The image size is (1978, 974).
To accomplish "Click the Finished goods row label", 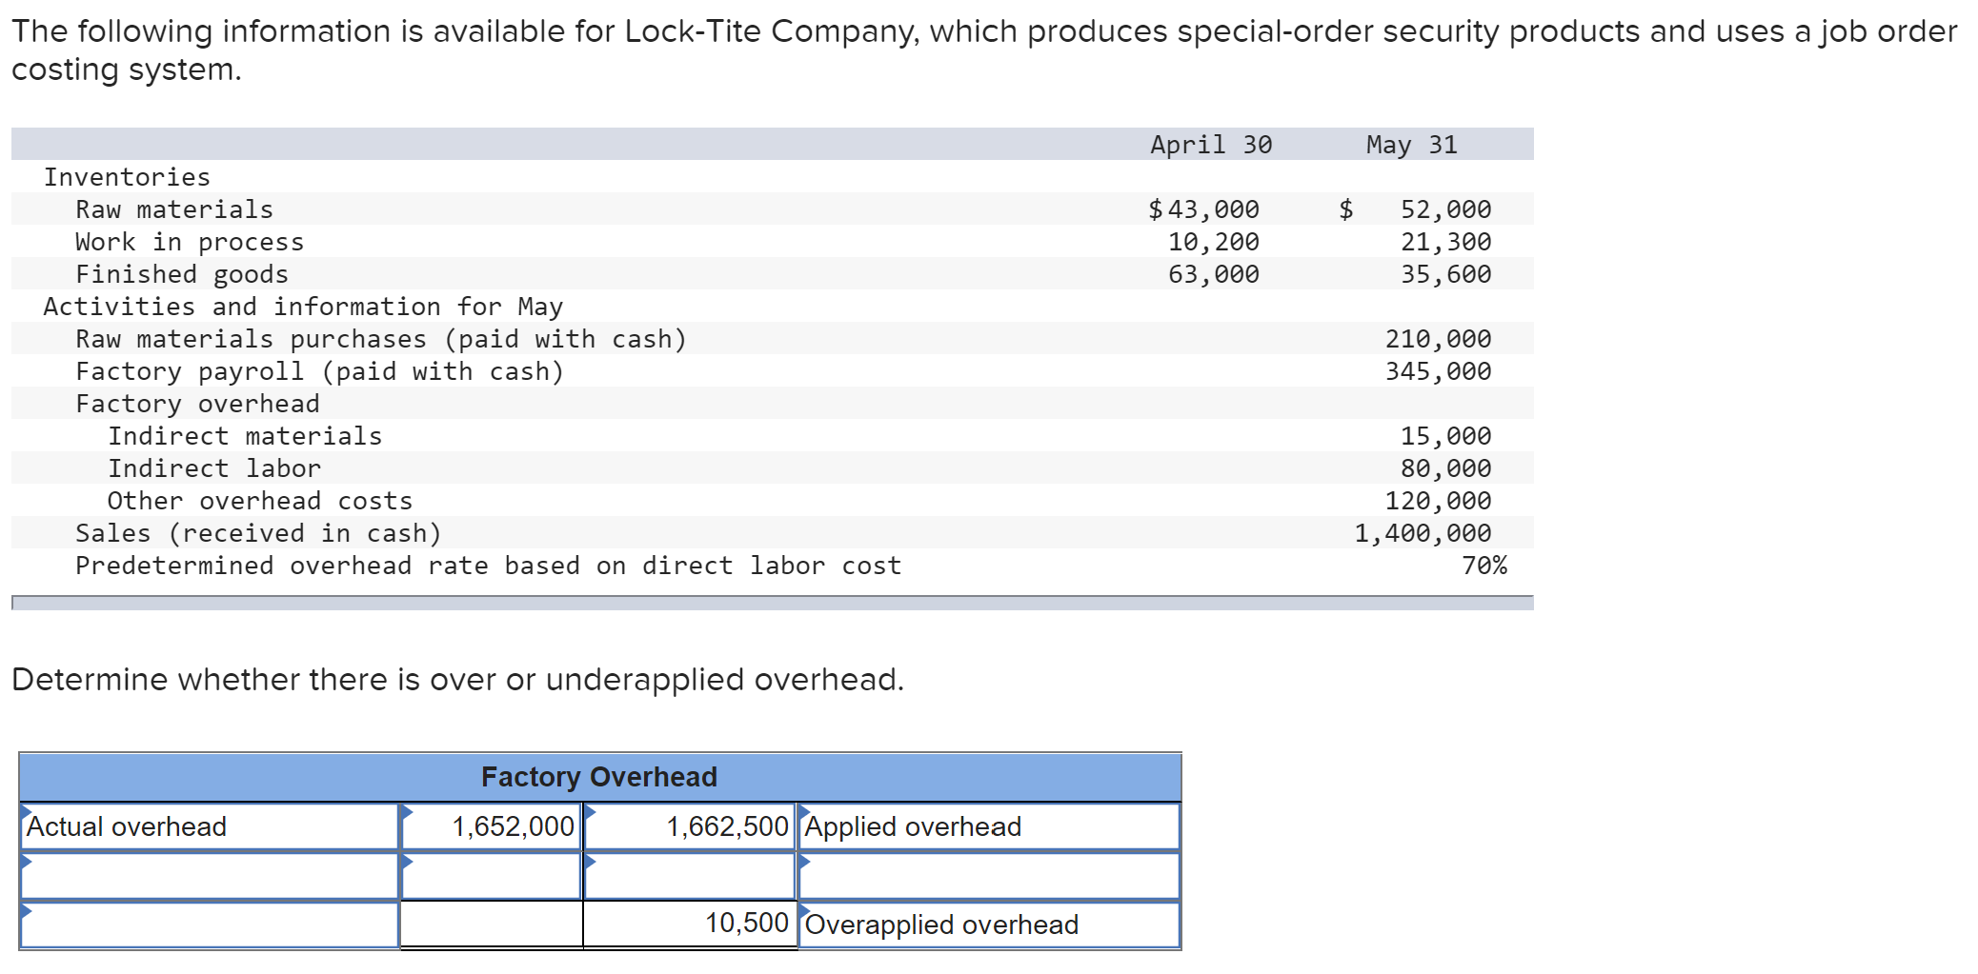I will (182, 274).
